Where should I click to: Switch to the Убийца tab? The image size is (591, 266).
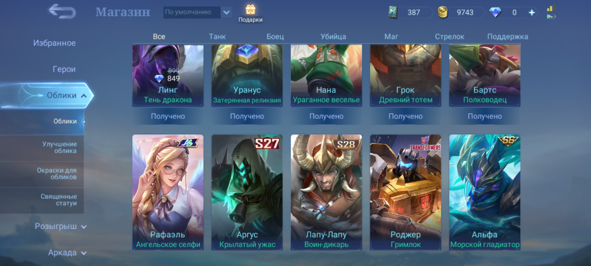point(333,37)
